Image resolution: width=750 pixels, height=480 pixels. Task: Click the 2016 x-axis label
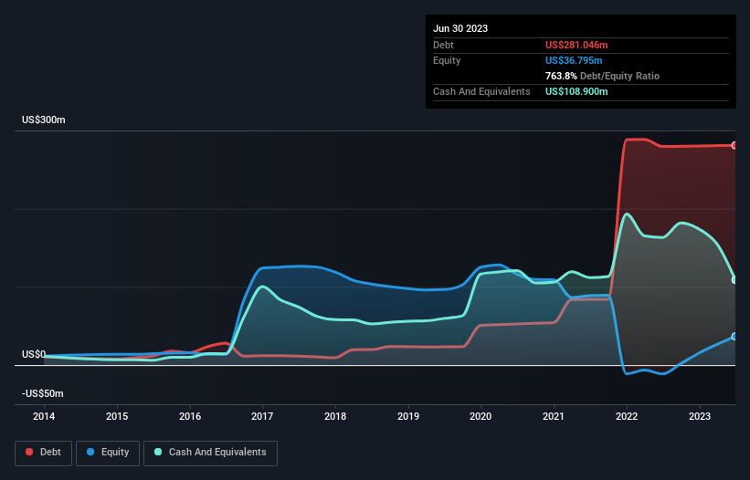tap(190, 416)
